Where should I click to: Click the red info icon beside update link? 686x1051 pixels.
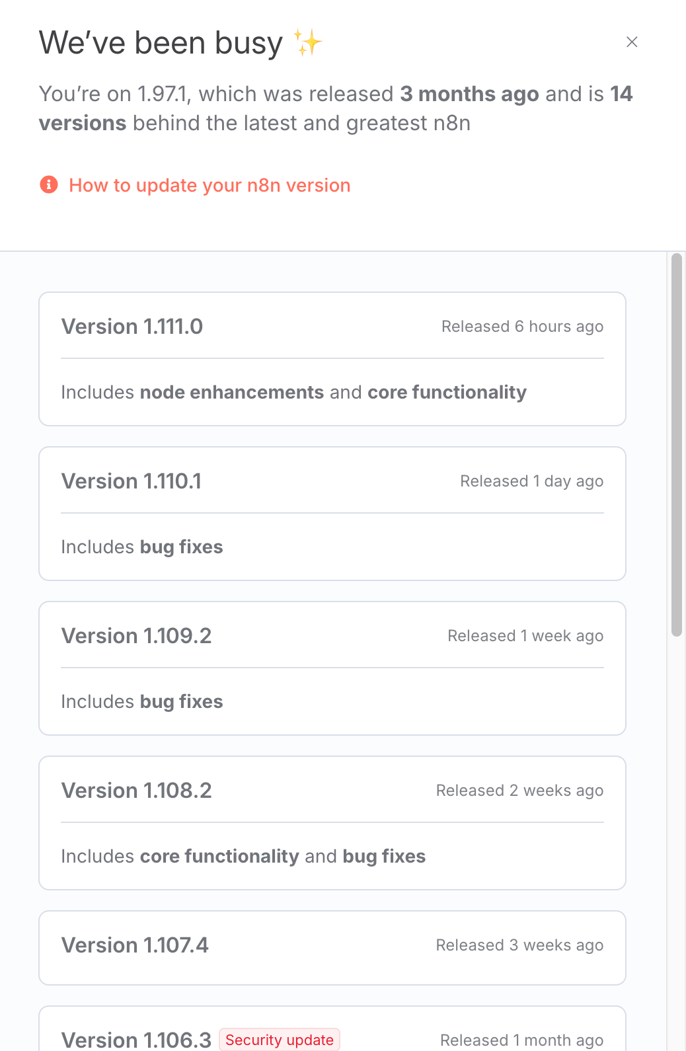[x=49, y=184]
